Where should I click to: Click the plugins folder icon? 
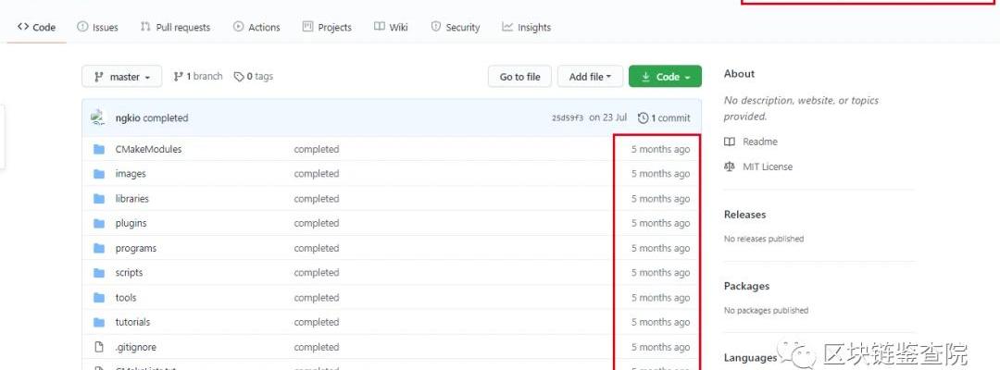click(99, 223)
